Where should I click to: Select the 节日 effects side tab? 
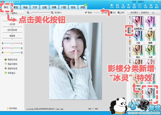click(x=130, y=55)
